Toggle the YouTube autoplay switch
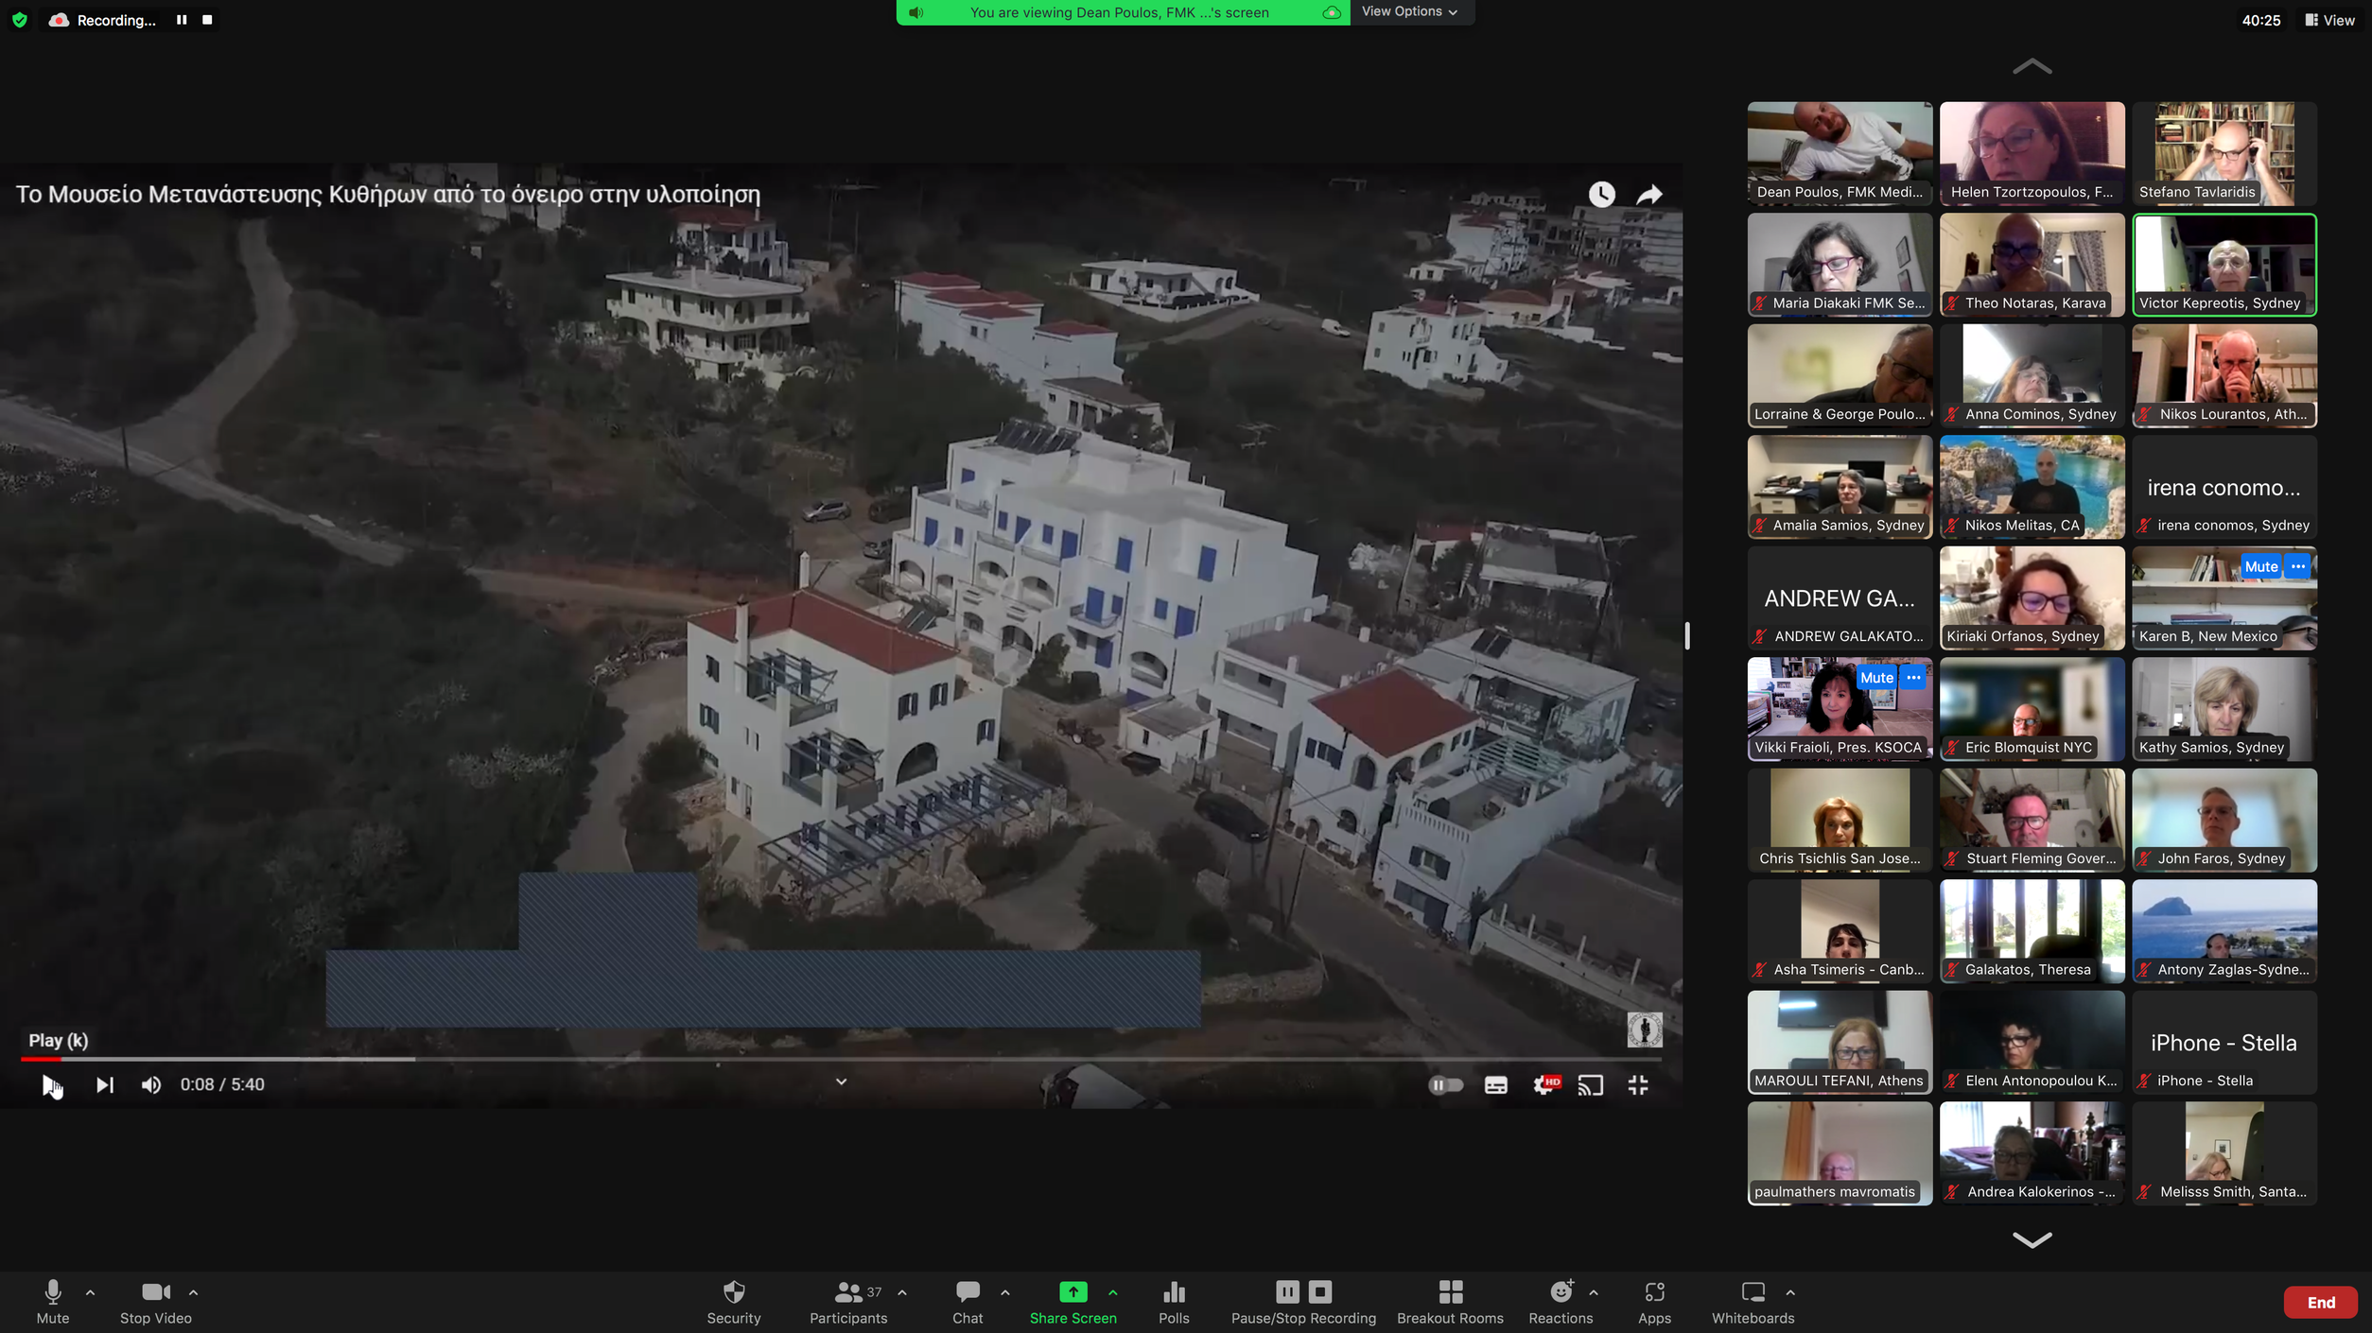This screenshot has height=1333, width=2372. click(x=1445, y=1085)
